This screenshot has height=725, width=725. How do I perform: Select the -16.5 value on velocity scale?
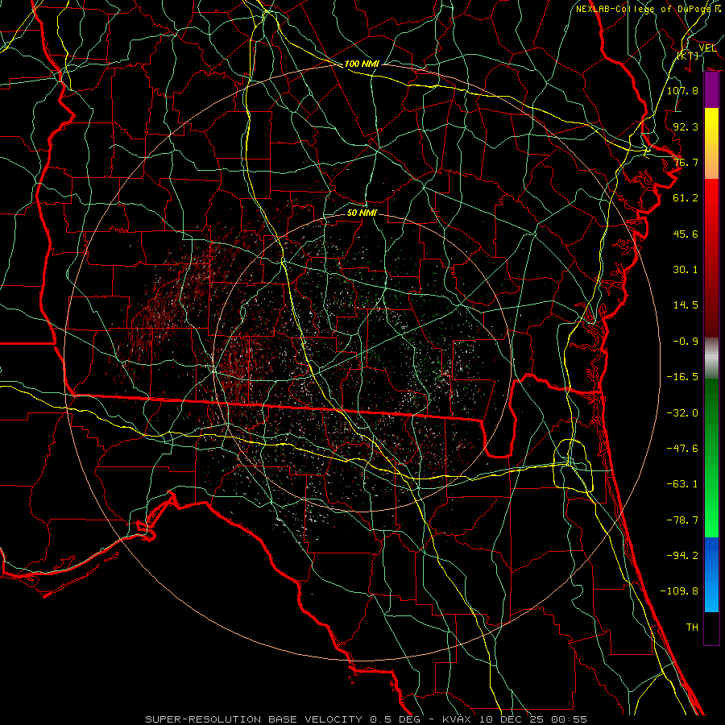click(x=682, y=377)
